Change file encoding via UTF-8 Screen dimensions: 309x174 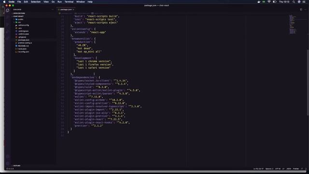tap(278, 169)
